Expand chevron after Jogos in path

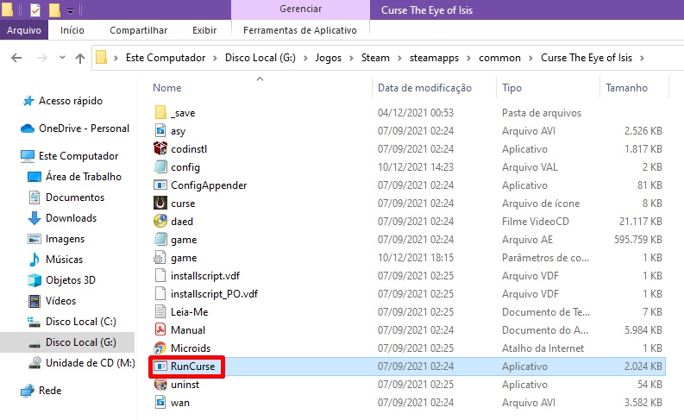point(351,58)
